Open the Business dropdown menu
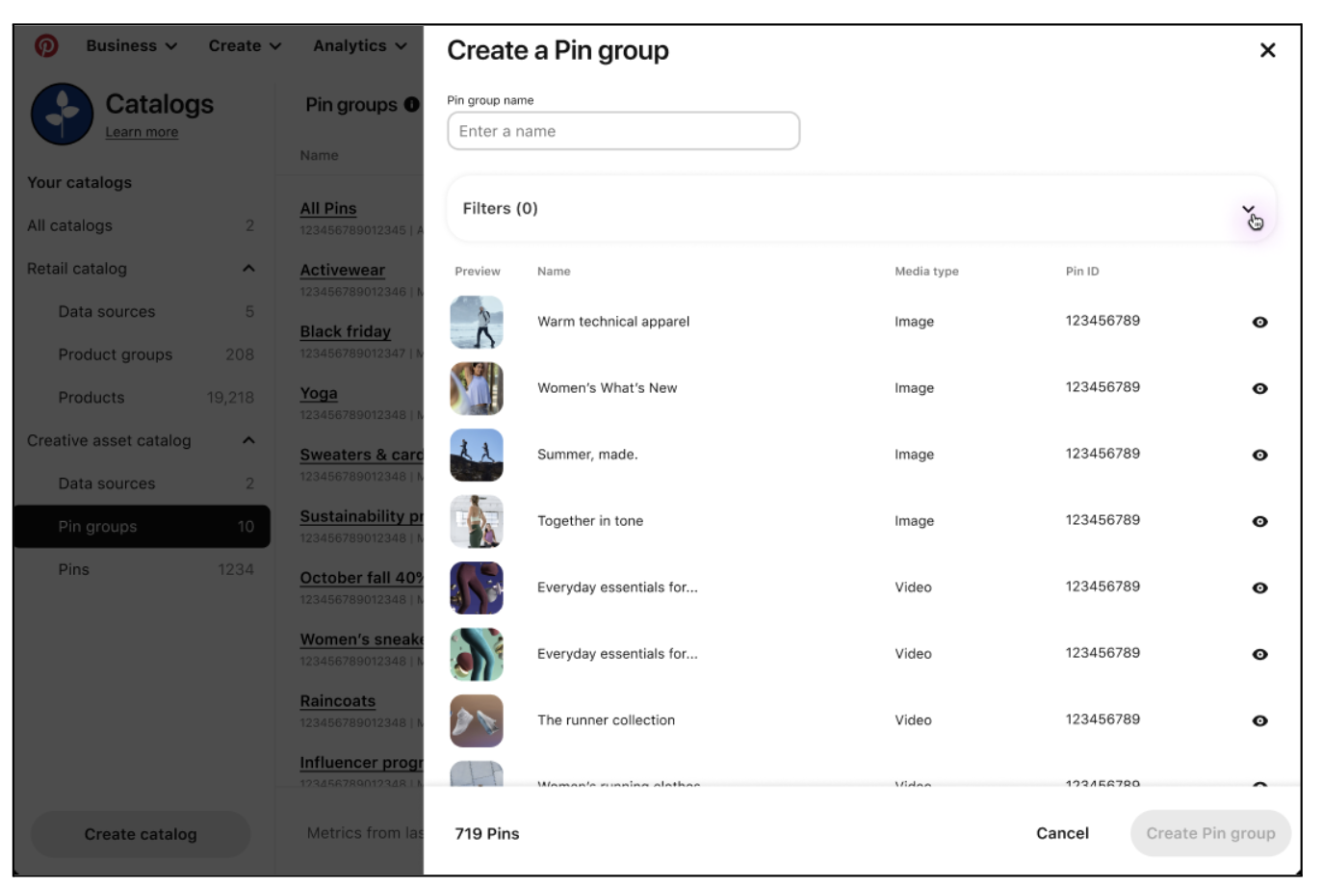 (x=131, y=45)
